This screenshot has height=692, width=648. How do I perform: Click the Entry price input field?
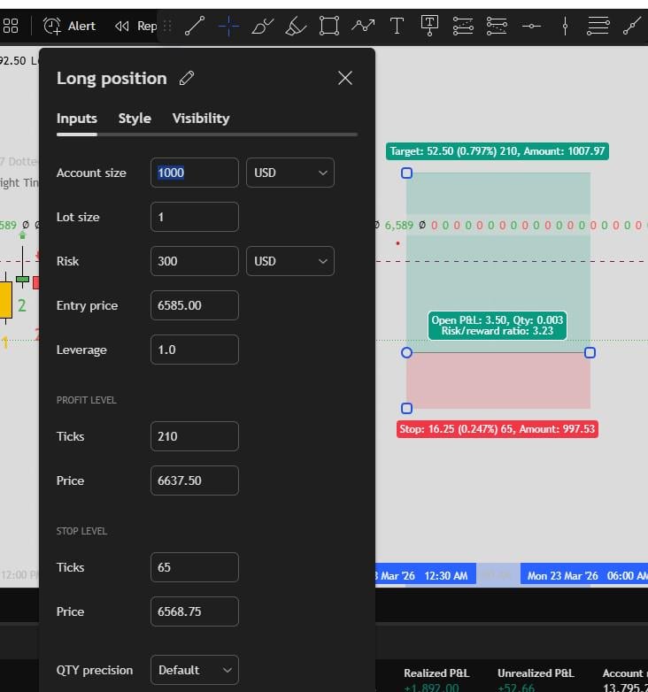[x=194, y=305]
